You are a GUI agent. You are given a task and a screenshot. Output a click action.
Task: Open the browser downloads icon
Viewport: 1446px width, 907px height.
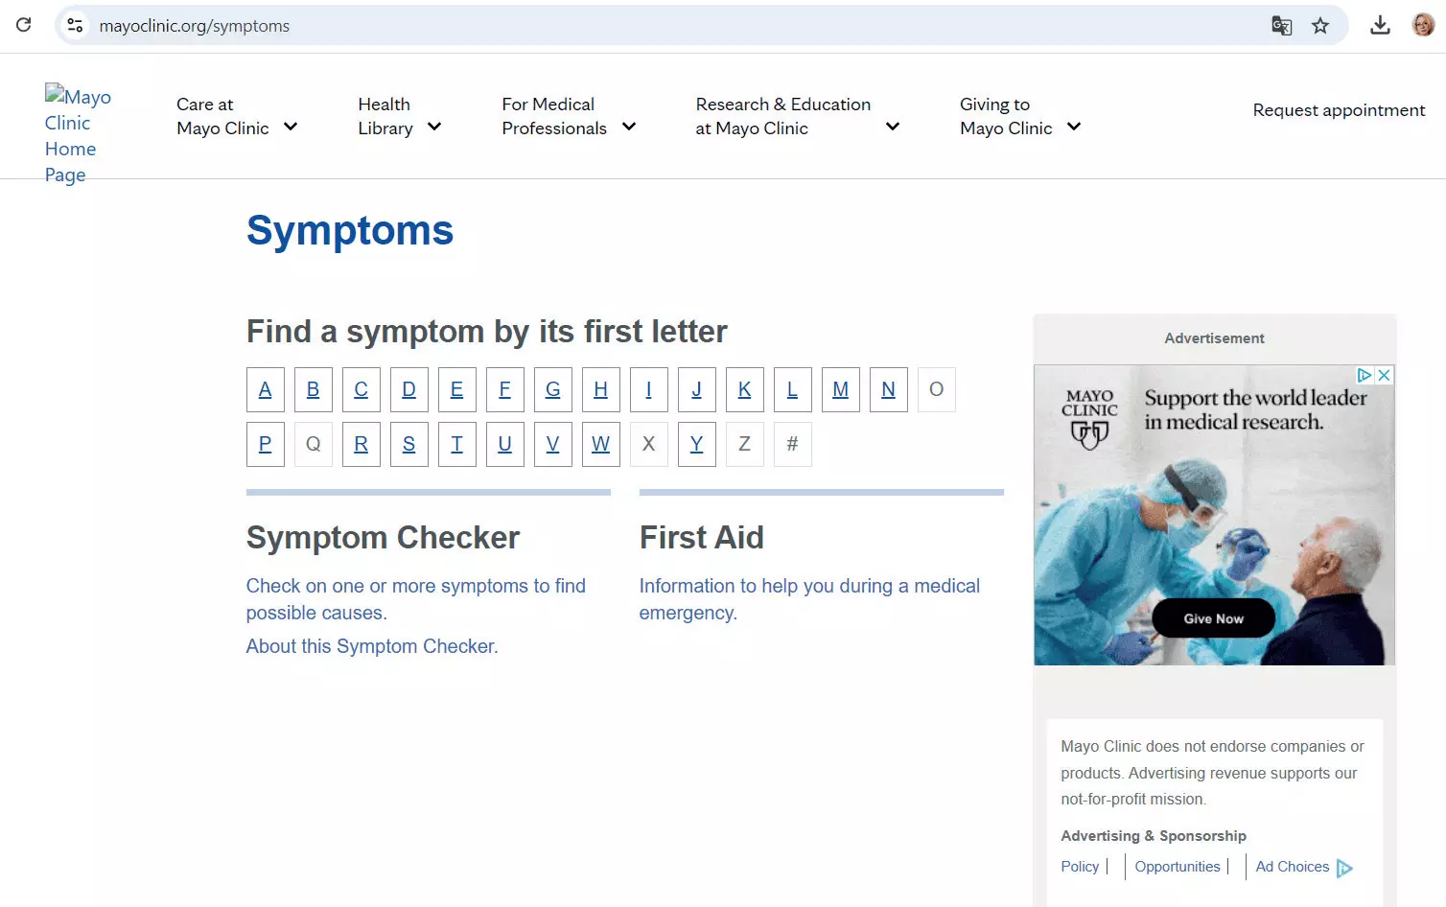pyautogui.click(x=1380, y=26)
